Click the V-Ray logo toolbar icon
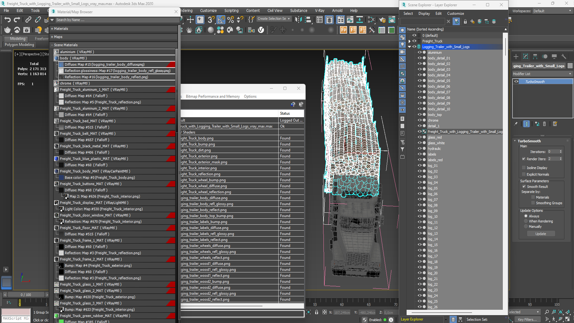 pos(261,30)
